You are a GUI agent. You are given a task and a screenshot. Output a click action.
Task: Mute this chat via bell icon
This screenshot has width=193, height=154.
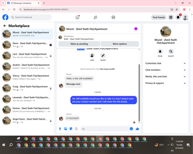(x=160, y=52)
